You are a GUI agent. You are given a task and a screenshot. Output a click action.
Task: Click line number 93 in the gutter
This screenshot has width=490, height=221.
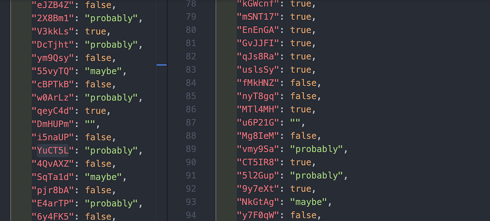(191, 202)
